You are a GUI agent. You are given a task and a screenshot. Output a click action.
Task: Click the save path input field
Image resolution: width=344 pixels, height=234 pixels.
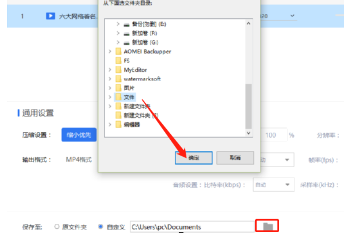click(192, 227)
